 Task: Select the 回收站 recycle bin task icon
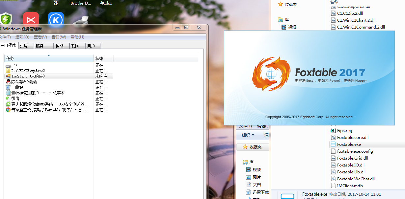(8, 88)
